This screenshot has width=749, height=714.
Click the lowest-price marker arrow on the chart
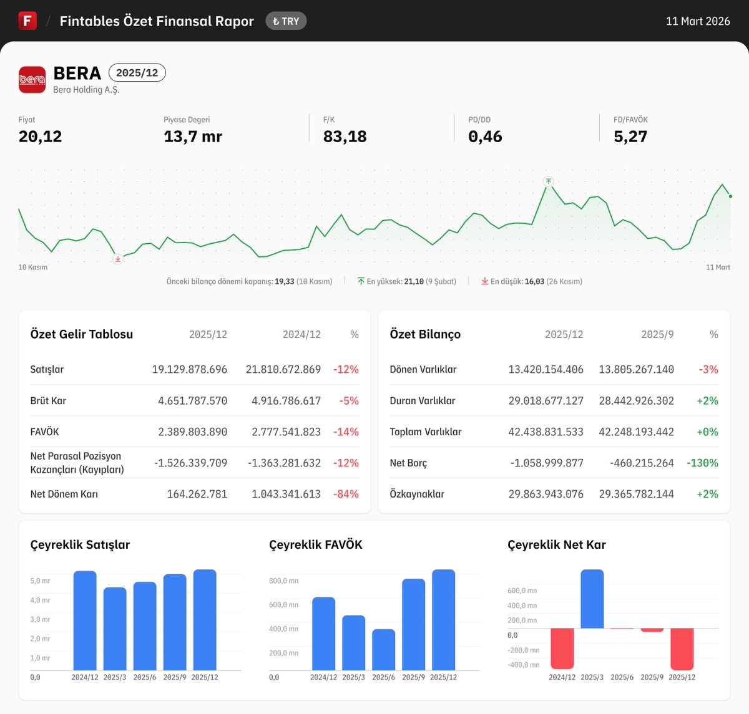117,259
